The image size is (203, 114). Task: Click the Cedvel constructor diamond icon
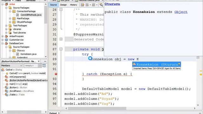point(7,73)
